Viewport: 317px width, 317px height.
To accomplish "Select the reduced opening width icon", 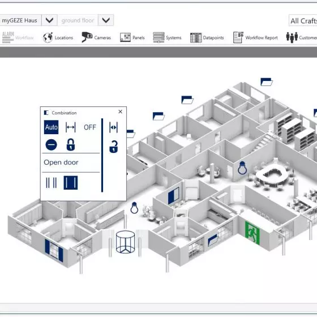I will [113, 127].
